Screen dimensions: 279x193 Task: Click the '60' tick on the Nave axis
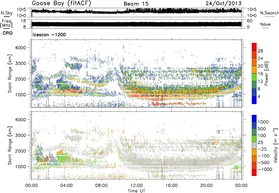[x=249, y=21]
